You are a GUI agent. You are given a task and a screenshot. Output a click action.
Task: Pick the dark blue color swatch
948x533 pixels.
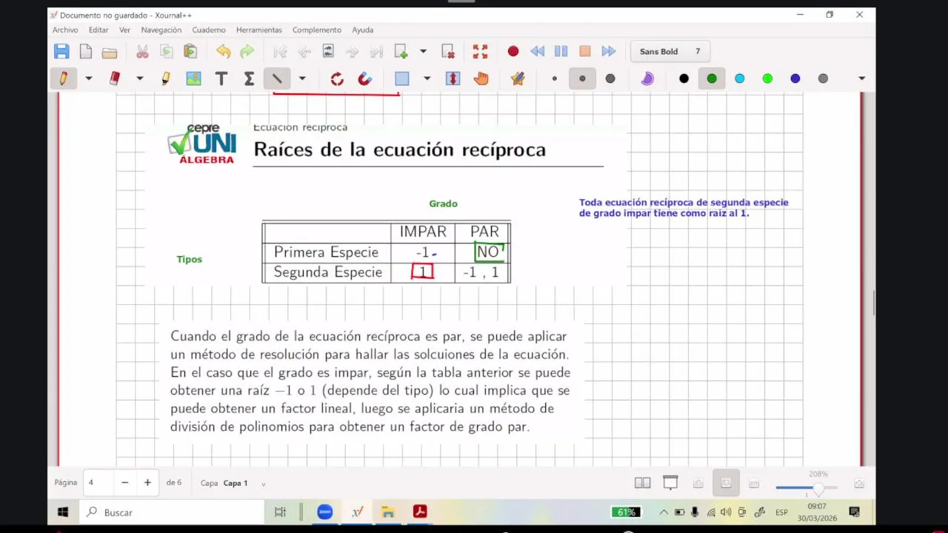[795, 78]
